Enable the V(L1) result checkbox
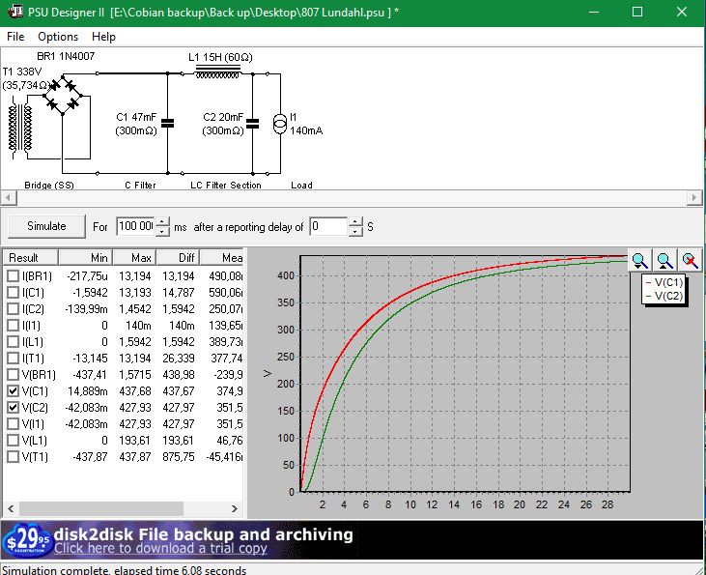The image size is (706, 575). 14,441
